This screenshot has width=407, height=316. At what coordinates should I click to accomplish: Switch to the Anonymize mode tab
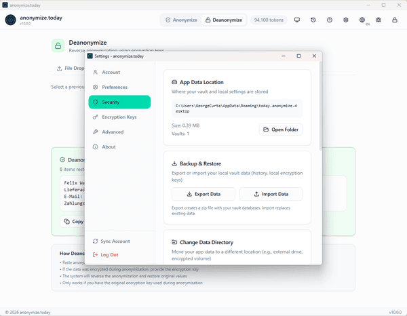point(182,20)
